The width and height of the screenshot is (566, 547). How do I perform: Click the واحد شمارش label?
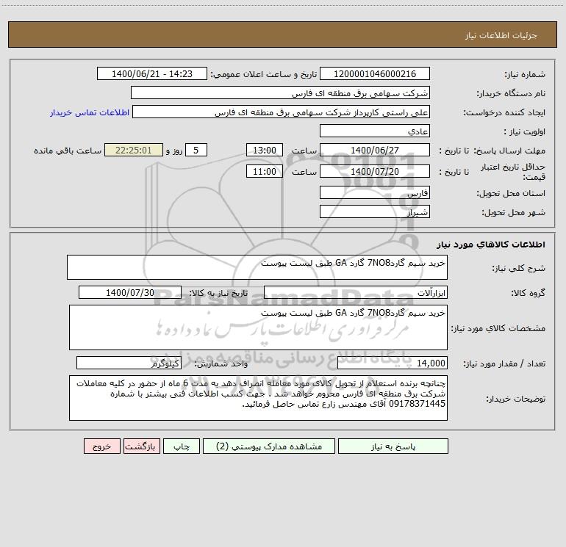pyautogui.click(x=221, y=364)
